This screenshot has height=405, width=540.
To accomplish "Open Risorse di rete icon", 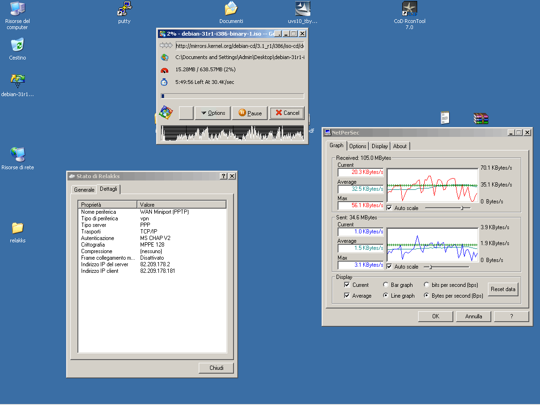I will pyautogui.click(x=17, y=155).
